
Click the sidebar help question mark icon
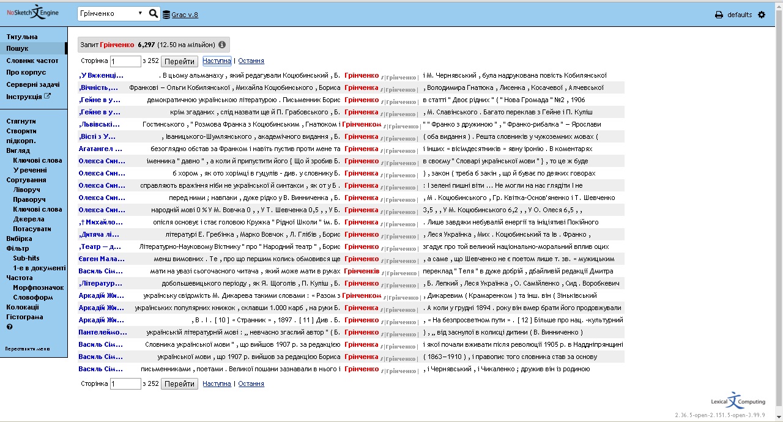coord(10,327)
